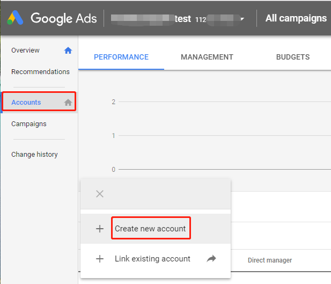331x284 pixels.
Task: Switch to the Budgets tab
Action: click(x=293, y=57)
